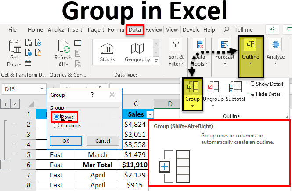Image resolution: width=292 pixels, height=191 pixels.
Task: Click the Tell me search magnifier
Action: [226, 29]
